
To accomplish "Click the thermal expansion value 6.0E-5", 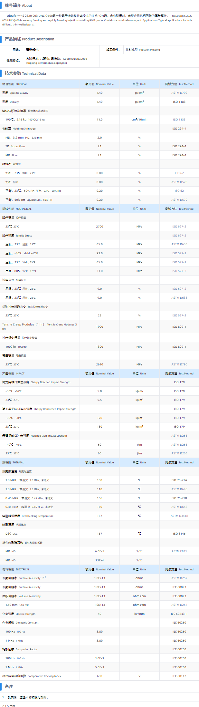I will (99, 551).
